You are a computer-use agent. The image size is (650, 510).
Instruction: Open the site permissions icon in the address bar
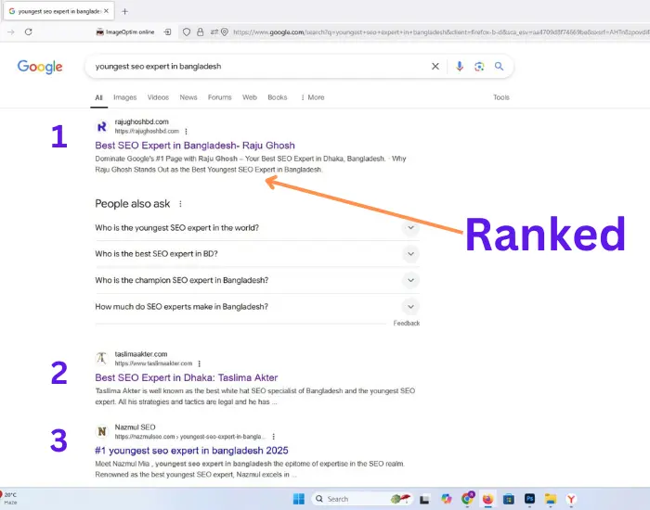coord(214,32)
